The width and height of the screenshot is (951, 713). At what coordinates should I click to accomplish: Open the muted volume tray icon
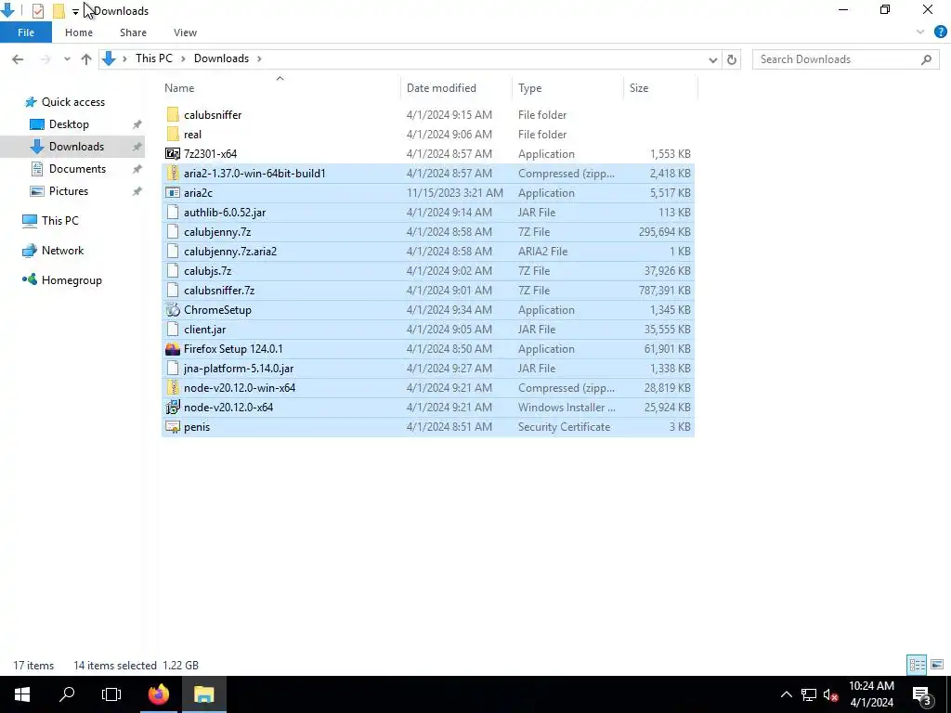(830, 694)
